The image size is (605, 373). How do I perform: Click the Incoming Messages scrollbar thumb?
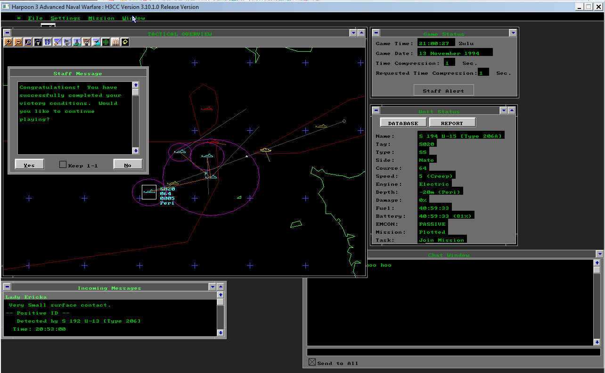coord(221,302)
